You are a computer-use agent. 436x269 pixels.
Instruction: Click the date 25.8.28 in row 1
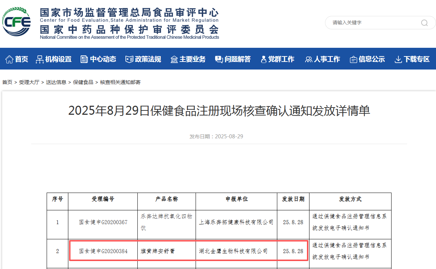293,222
